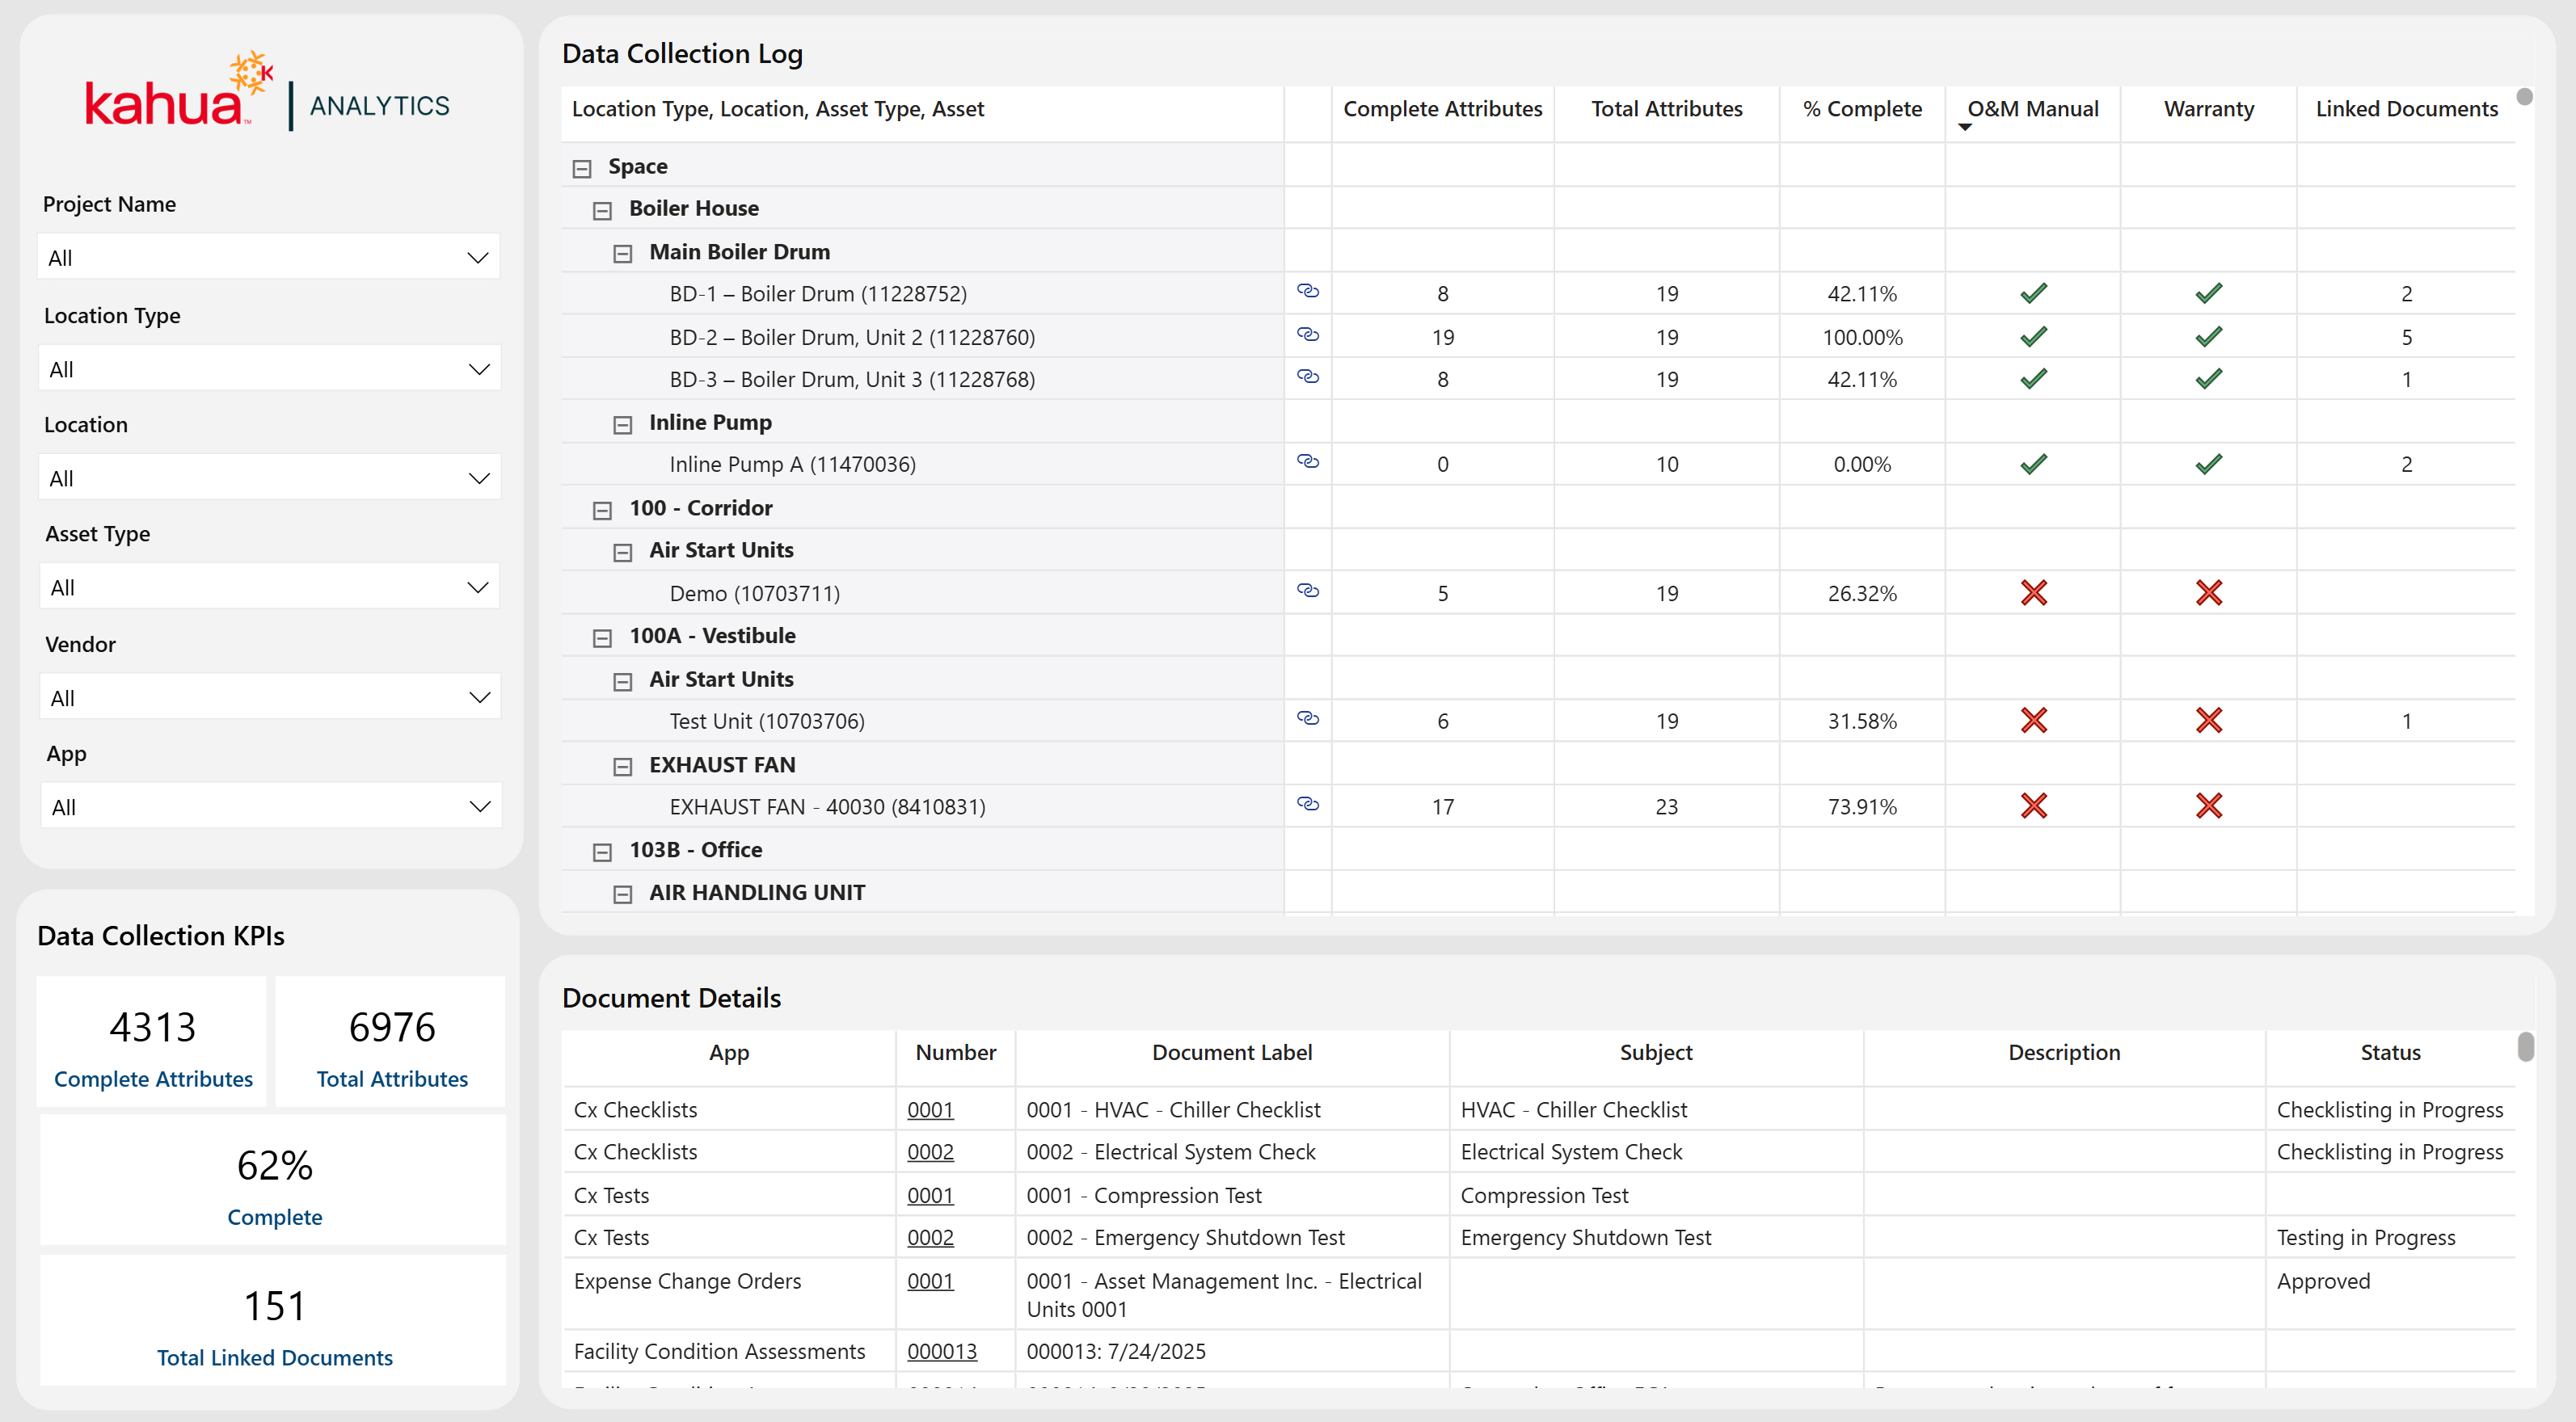2576x1422 pixels.
Task: Click link icon for BD-2 Boiler Drum row
Action: pos(1307,334)
